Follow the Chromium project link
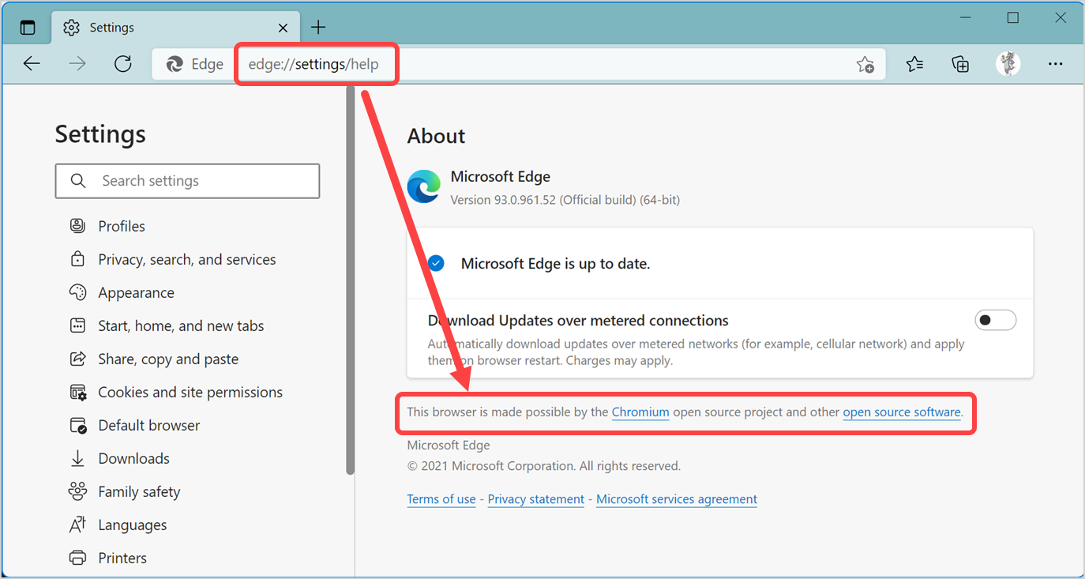Image resolution: width=1085 pixels, height=579 pixels. (640, 412)
